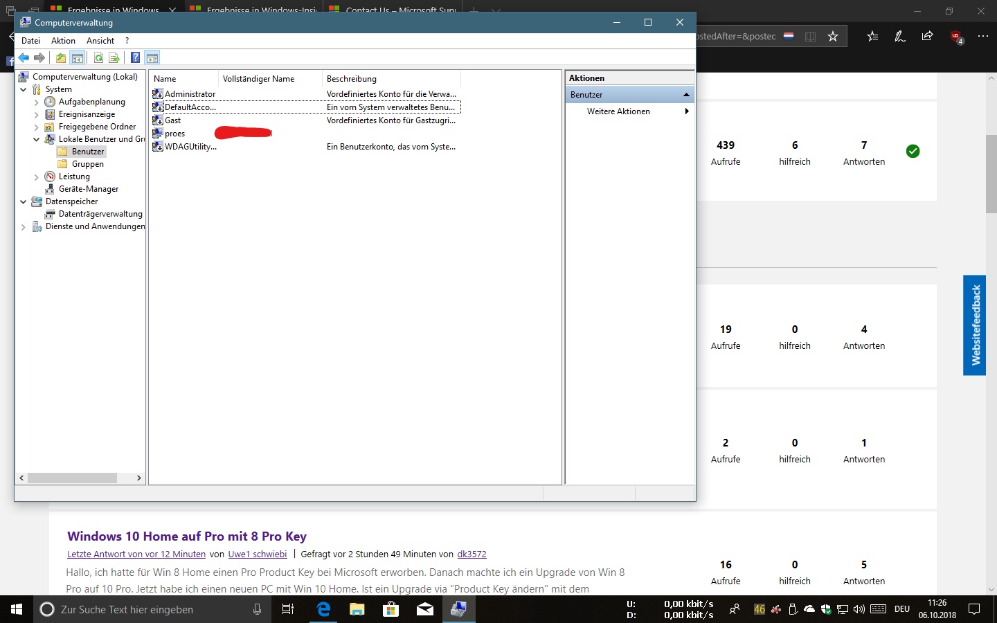The width and height of the screenshot is (997, 623).
Task: Open the Aktion menu
Action: [x=63, y=41]
